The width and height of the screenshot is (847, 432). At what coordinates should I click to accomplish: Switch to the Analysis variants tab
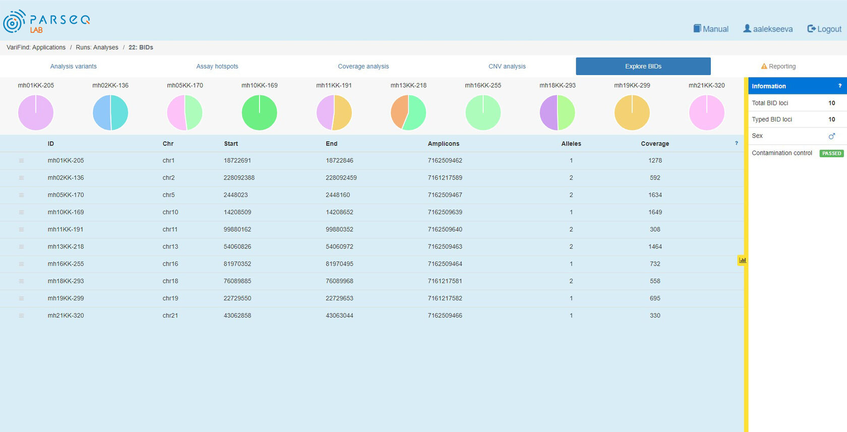(x=73, y=66)
